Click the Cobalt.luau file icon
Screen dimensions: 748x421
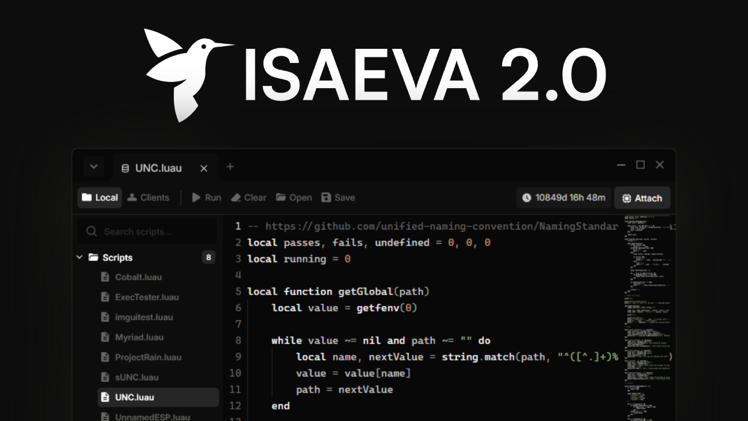pyautogui.click(x=105, y=277)
